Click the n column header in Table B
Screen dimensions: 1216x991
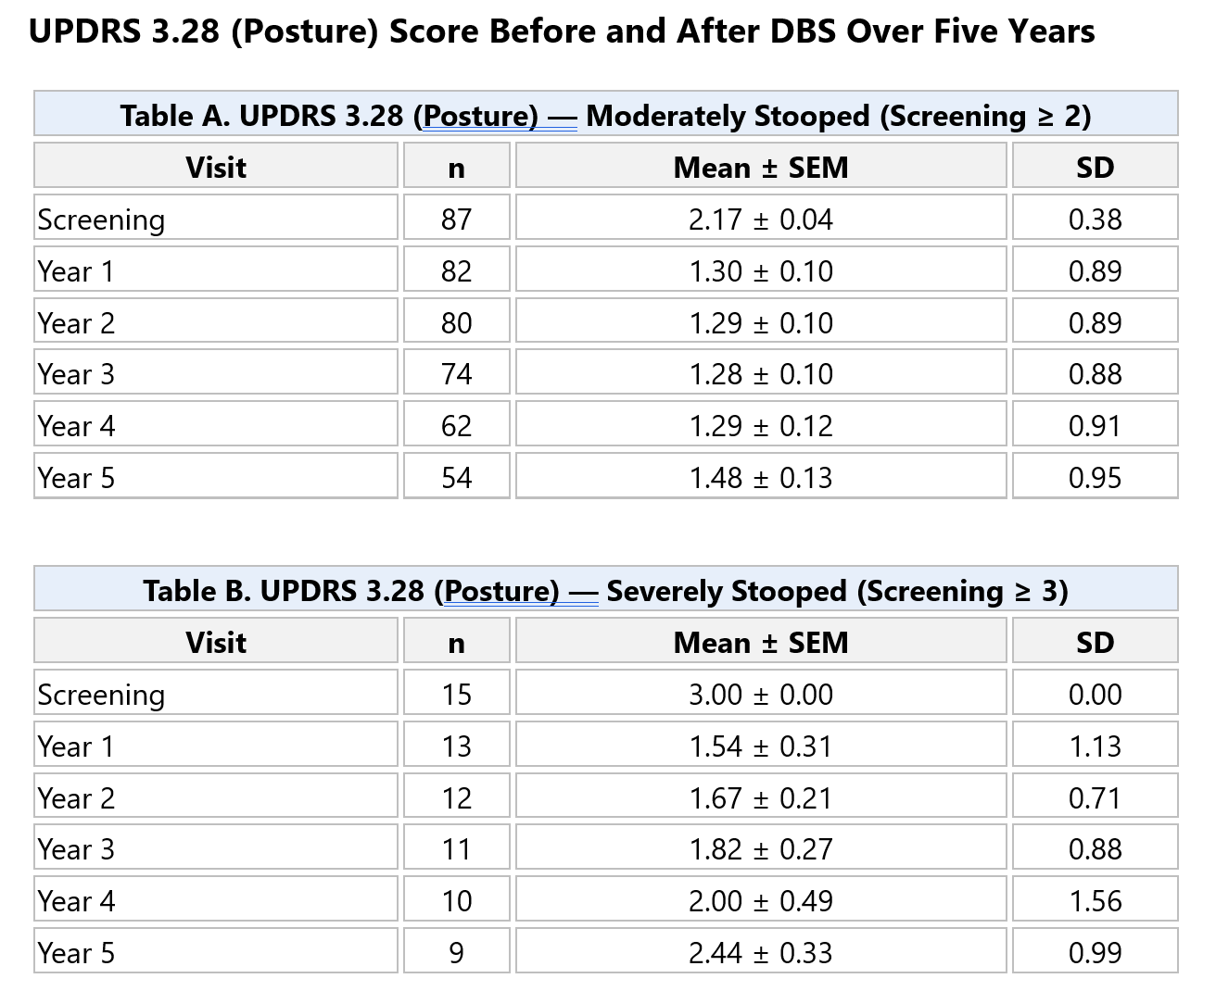[456, 642]
